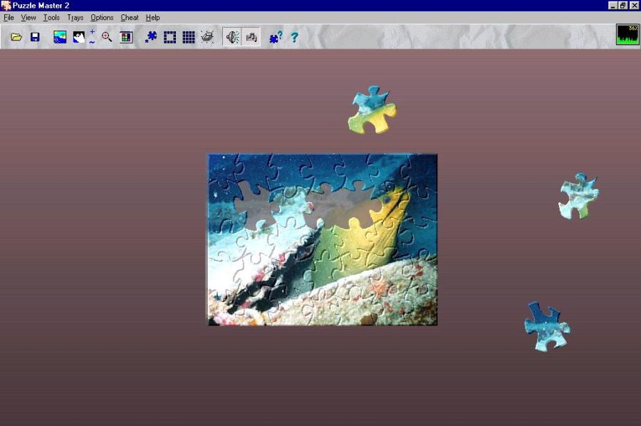Select the loose yellow and blue puzzle piece

pyautogui.click(x=372, y=112)
